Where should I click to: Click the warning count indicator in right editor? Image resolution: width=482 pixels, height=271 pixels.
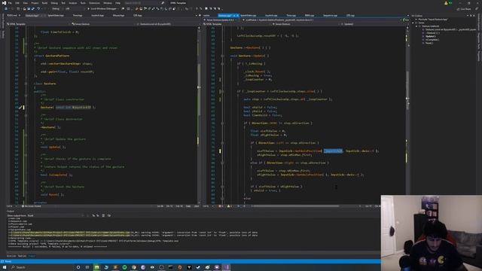(230, 206)
